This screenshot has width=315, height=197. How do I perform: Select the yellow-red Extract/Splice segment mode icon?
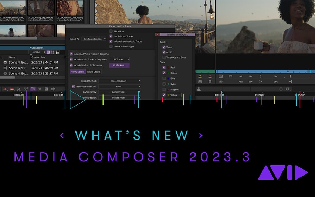pyautogui.click(x=12, y=89)
